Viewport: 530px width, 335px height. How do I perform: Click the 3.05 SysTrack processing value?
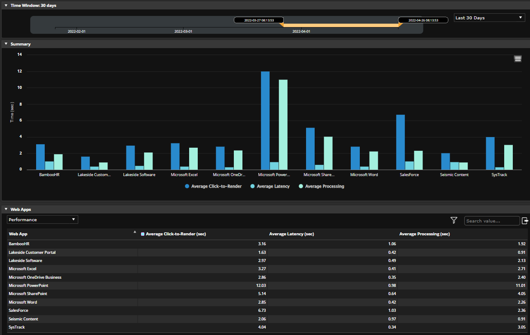coord(522,327)
